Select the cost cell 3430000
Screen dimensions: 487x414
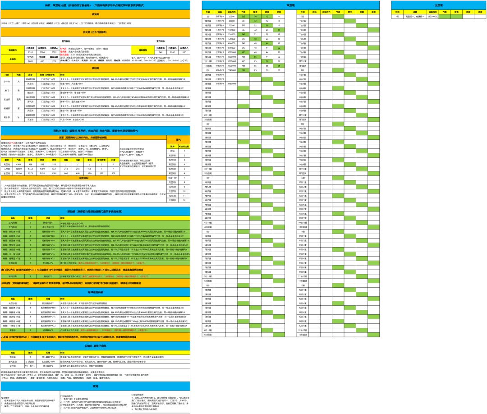click(232, 84)
